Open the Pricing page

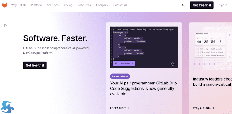(68, 5)
